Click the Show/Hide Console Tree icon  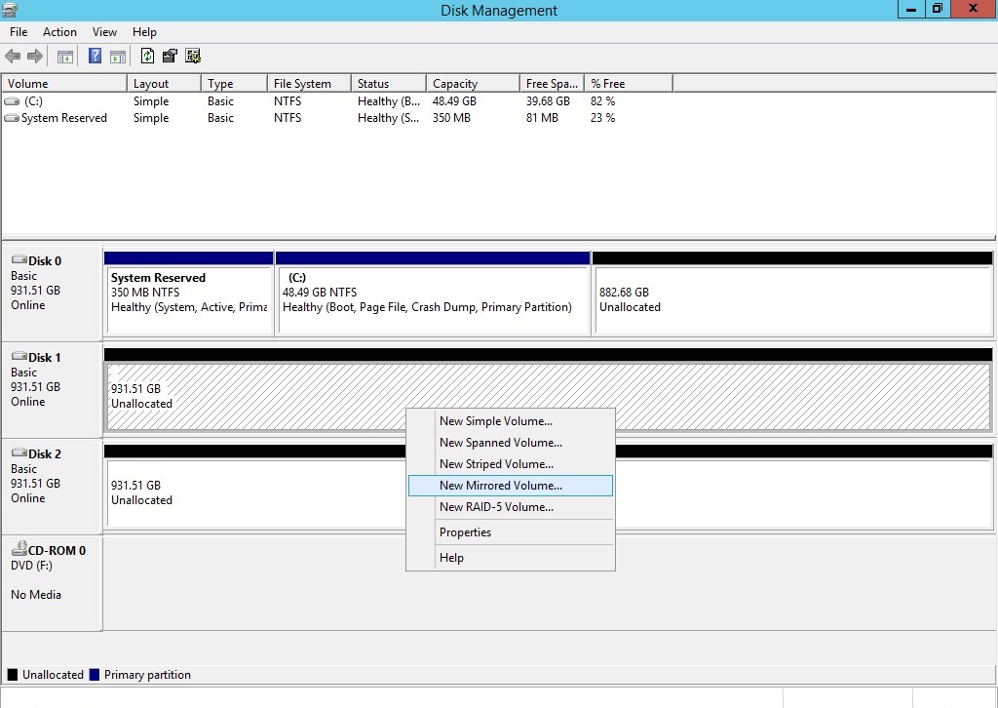(x=65, y=57)
